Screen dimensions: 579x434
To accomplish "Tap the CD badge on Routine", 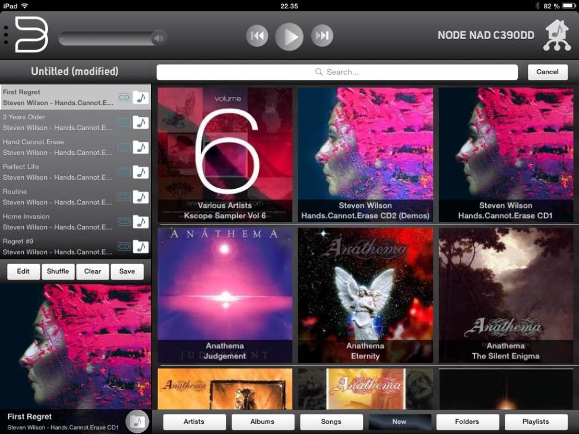I will click(x=124, y=197).
